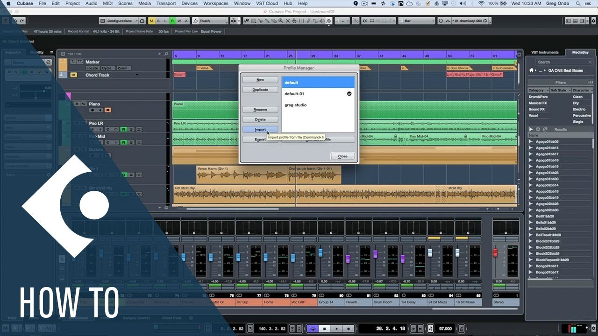Click New in Profile Manager
598x336 pixels.
pyautogui.click(x=260, y=80)
